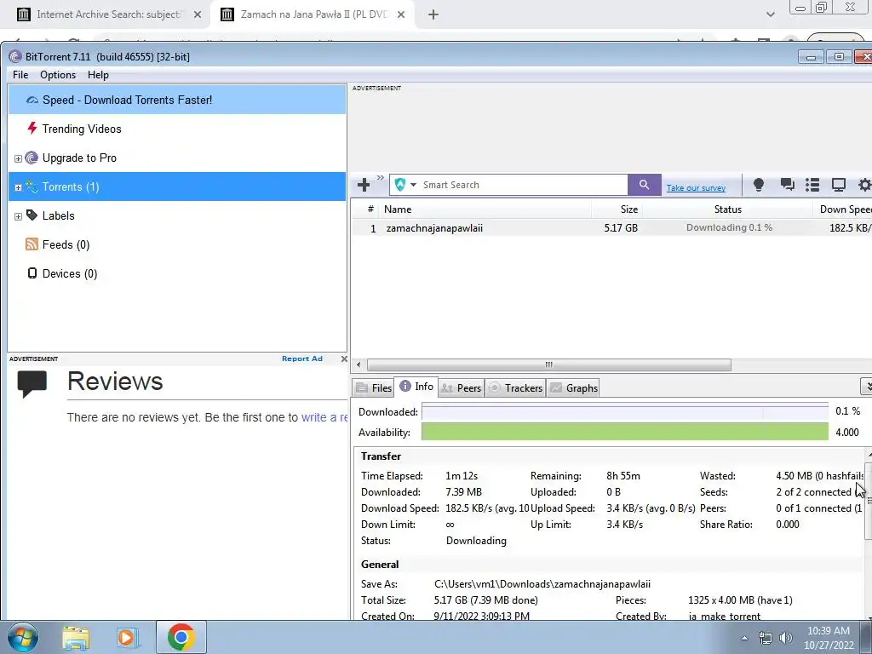The height and width of the screenshot is (654, 872).
Task: Expand the Labels tree node
Action: 18,216
